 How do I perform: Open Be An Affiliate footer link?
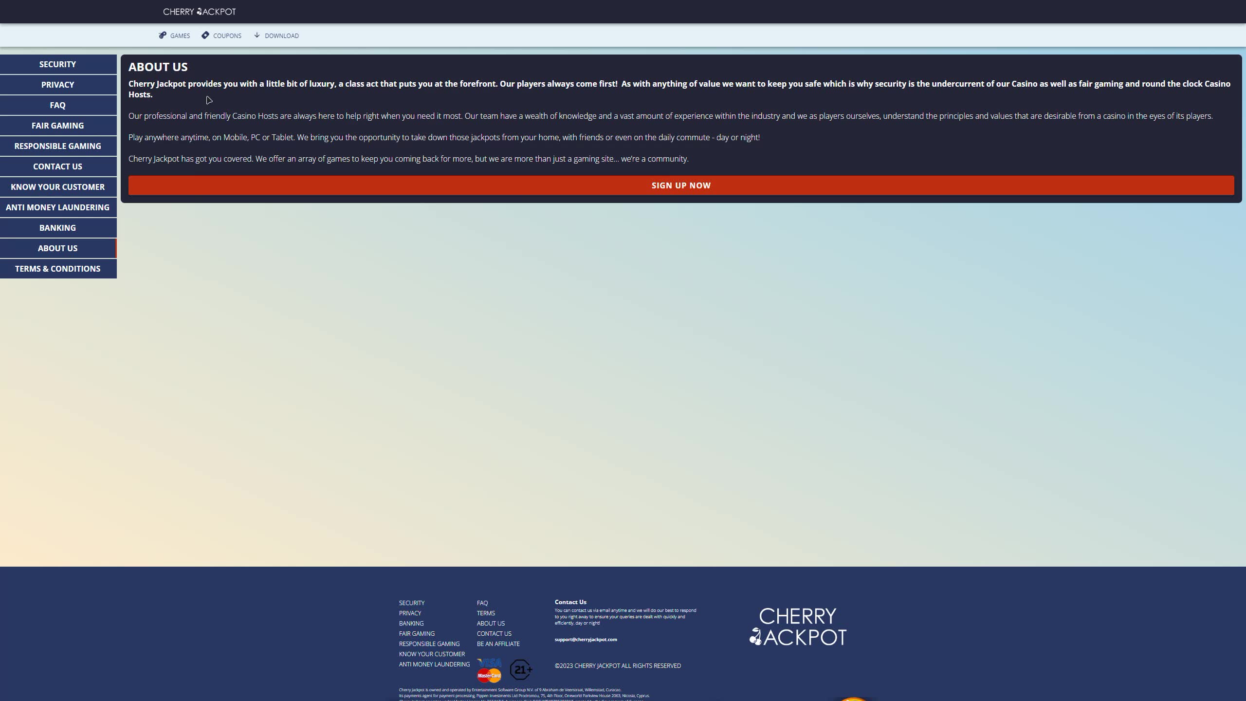(498, 644)
